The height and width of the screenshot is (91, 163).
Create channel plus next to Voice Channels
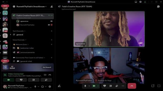click(x=51, y=40)
